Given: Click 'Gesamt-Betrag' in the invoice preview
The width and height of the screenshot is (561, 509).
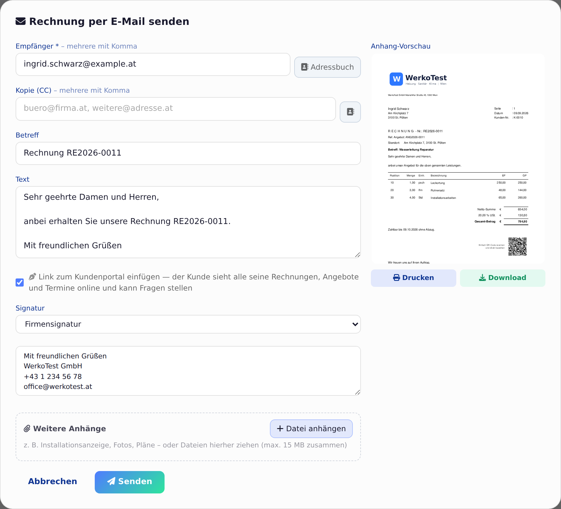Looking at the screenshot, I should point(485,222).
